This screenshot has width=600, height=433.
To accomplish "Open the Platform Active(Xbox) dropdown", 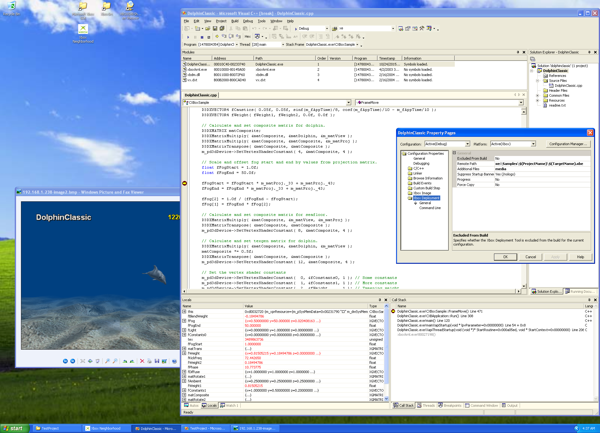I will point(533,144).
